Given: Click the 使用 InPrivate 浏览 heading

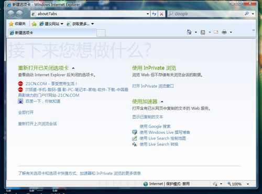Looking at the screenshot, I should 154,68.
